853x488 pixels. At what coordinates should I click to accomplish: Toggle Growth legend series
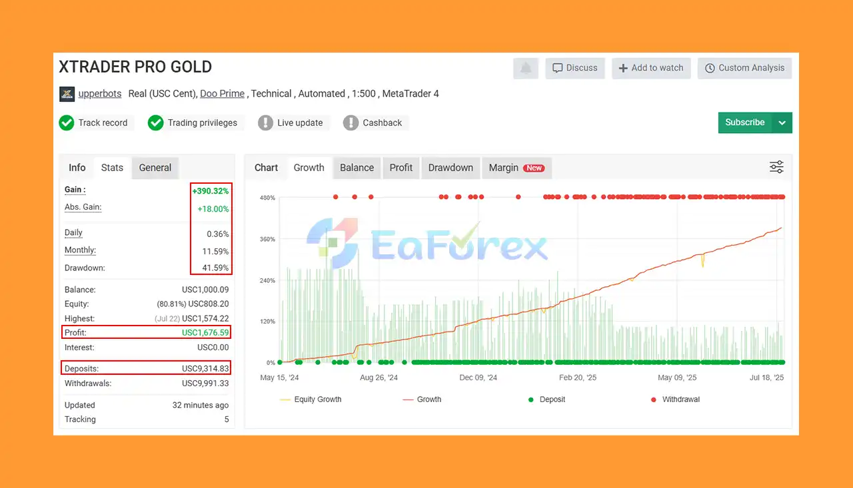click(422, 399)
